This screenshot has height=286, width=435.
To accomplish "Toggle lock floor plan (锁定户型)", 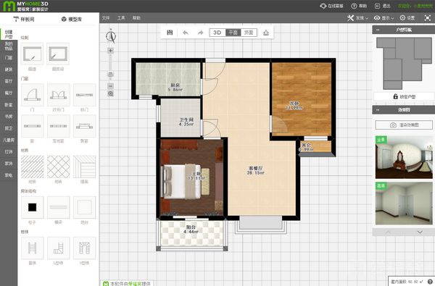I will (404, 96).
